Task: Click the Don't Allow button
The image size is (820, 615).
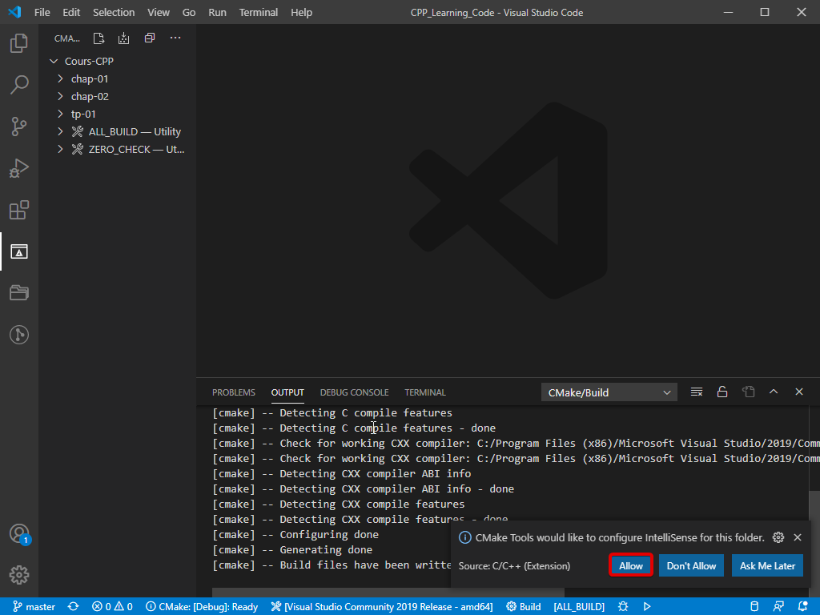Action: tap(691, 566)
